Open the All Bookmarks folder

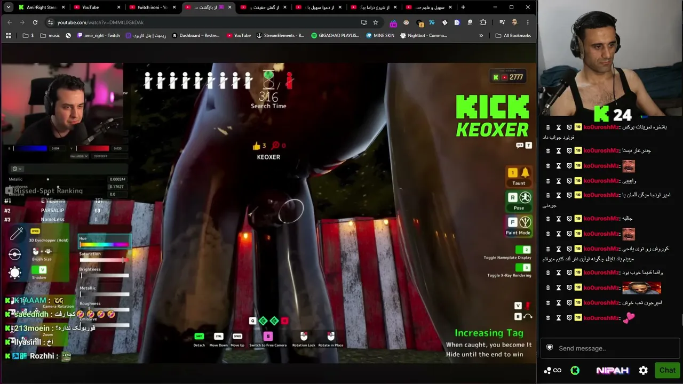tap(513, 36)
